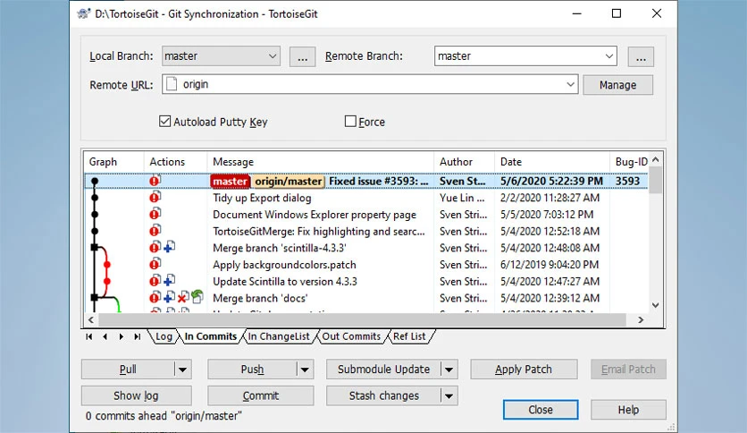Sort by the Bug-ID column header
Viewport: 747px width, 433px height.
tap(629, 162)
